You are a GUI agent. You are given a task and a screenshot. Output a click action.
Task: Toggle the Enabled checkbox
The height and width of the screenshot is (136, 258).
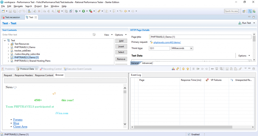pos(189,134)
